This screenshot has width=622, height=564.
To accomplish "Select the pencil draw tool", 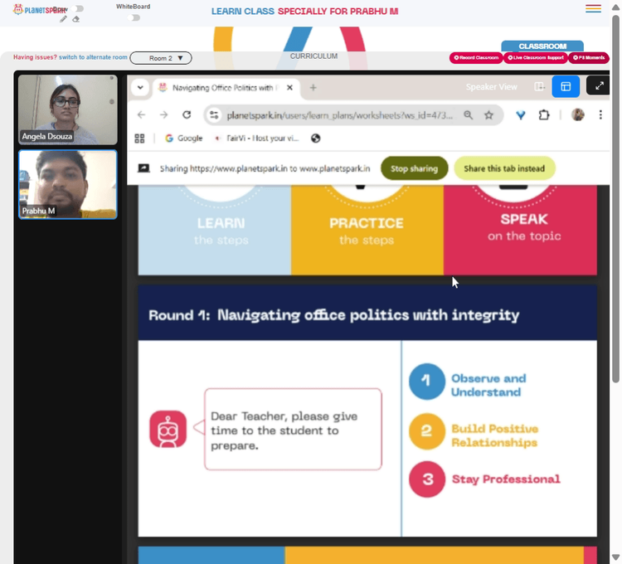I will pos(63,19).
